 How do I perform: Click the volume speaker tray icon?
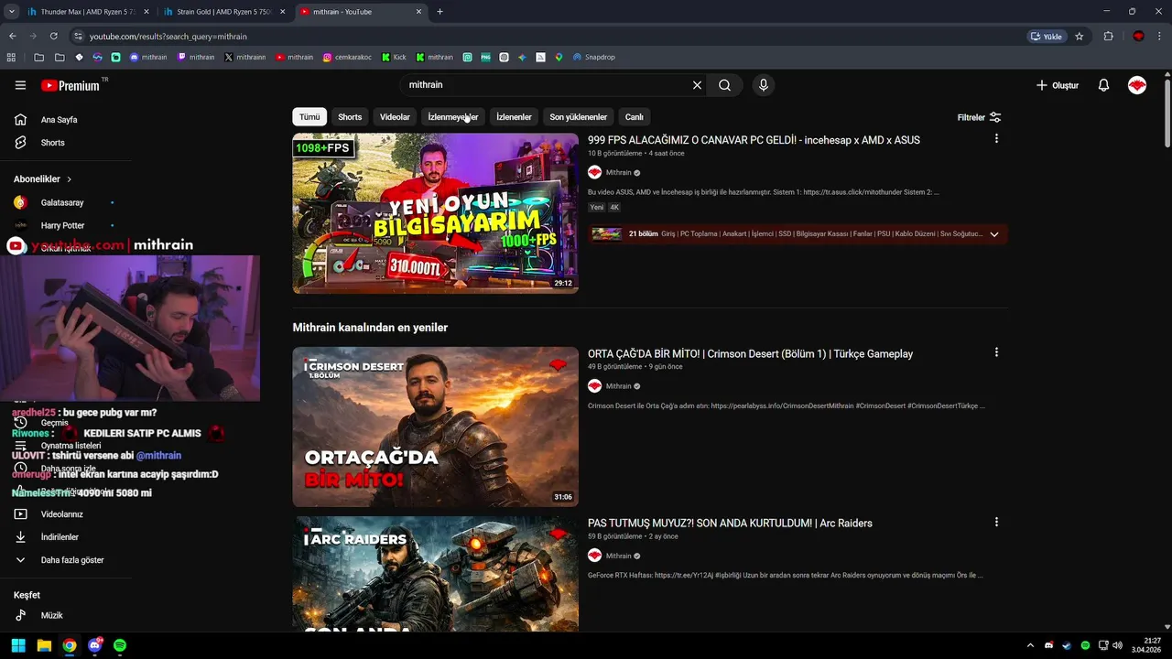tap(1117, 645)
